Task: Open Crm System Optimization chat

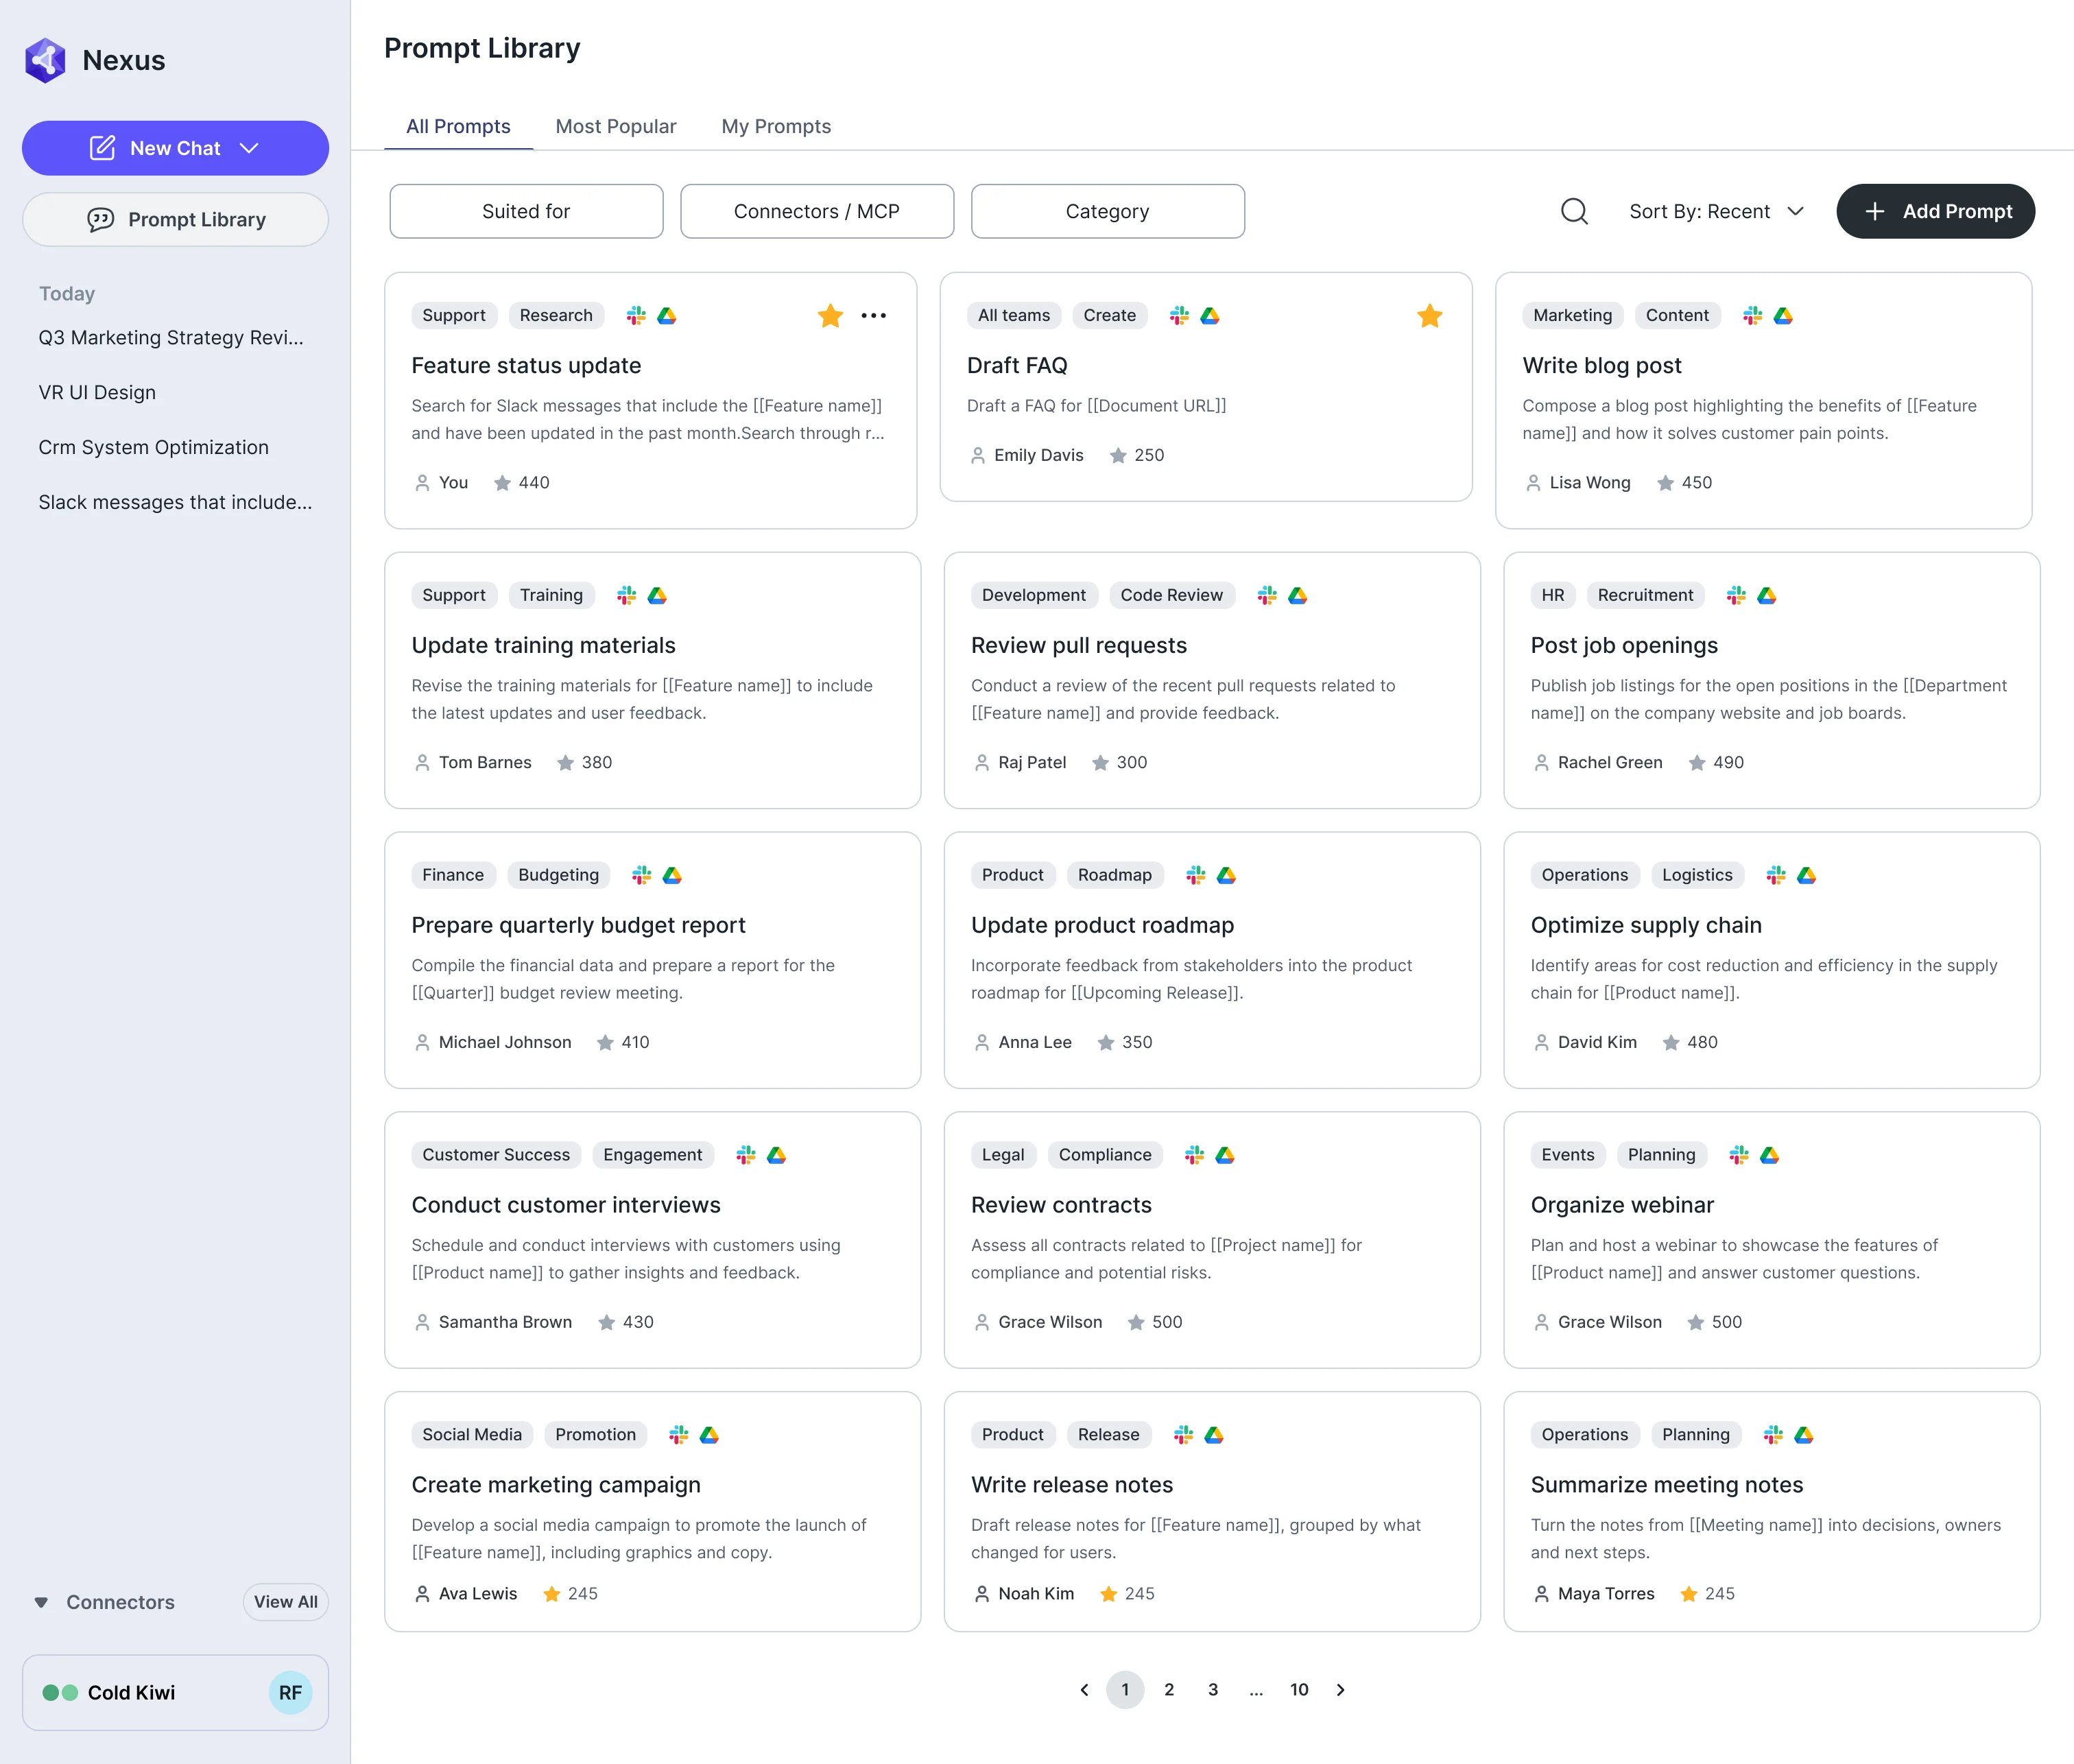Action: 153,448
